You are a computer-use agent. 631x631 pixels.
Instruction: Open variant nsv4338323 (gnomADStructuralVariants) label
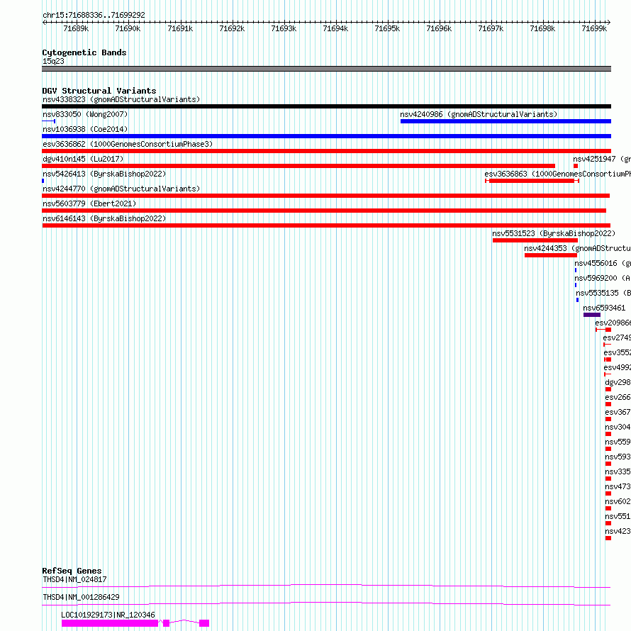coord(121,99)
